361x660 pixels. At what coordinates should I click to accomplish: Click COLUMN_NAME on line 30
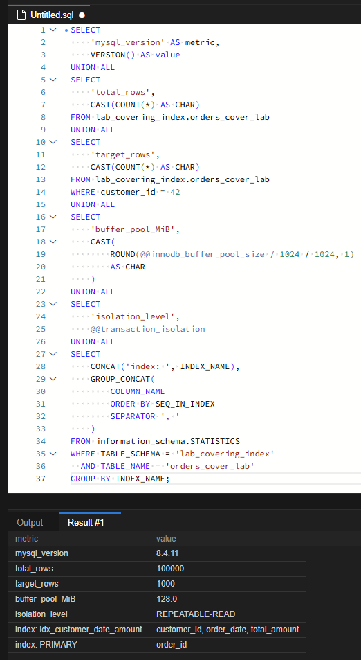pos(138,391)
